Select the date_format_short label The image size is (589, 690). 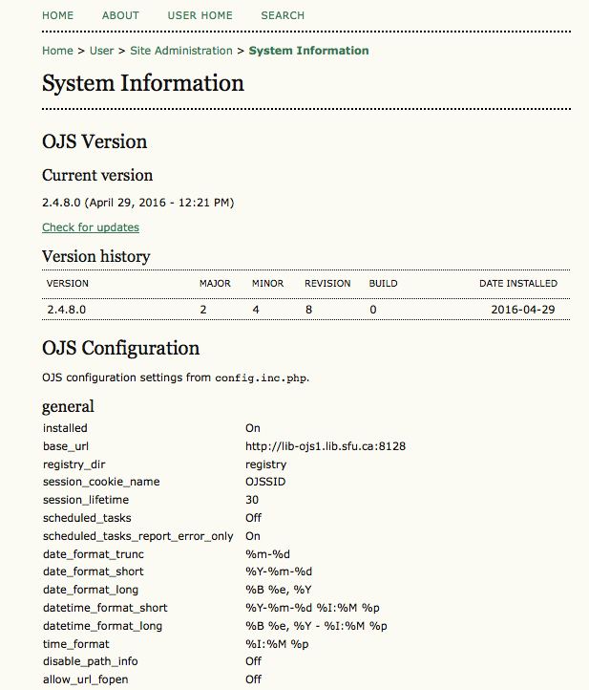click(94, 571)
